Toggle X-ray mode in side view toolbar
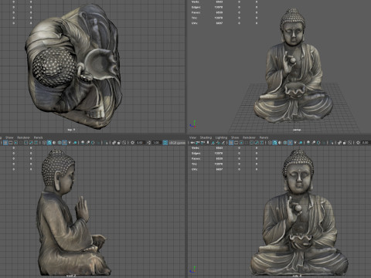Screen dimensions: 371x278 tap(114, 143)
